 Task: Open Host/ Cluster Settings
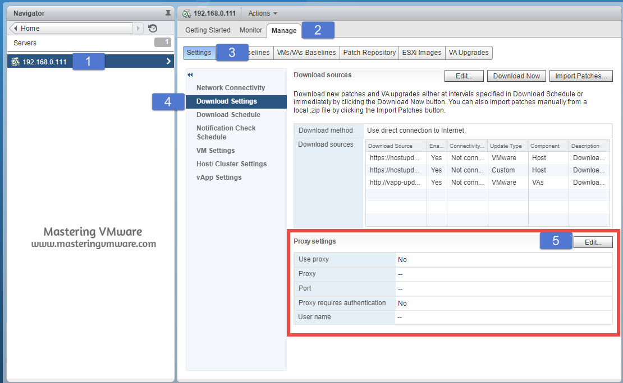click(x=231, y=164)
